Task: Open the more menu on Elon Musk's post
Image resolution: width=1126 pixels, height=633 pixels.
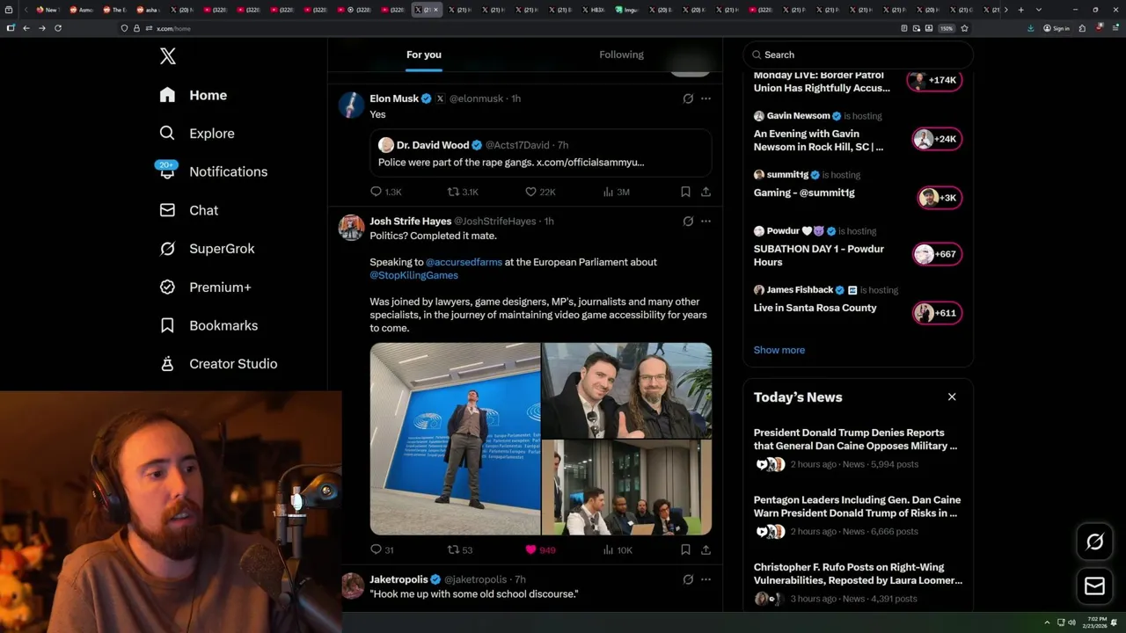Action: [706, 98]
